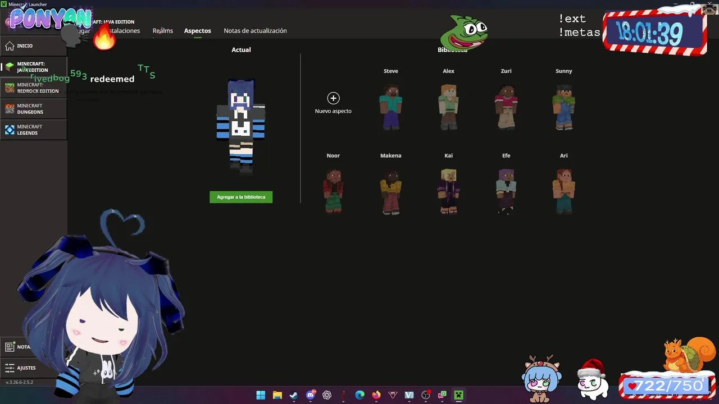Viewport: 719px width, 404px height.
Task: Select the Kai skin
Action: [448, 191]
